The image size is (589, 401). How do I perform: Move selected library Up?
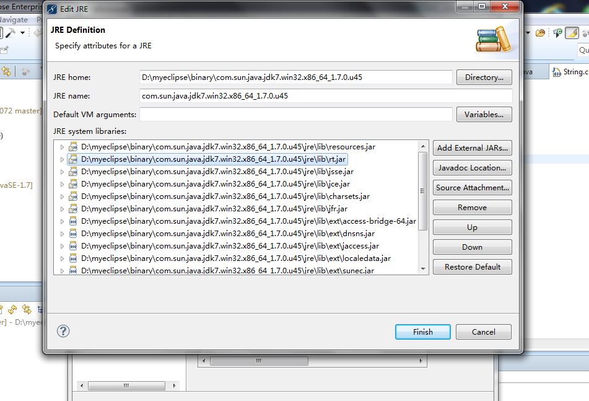tap(472, 227)
